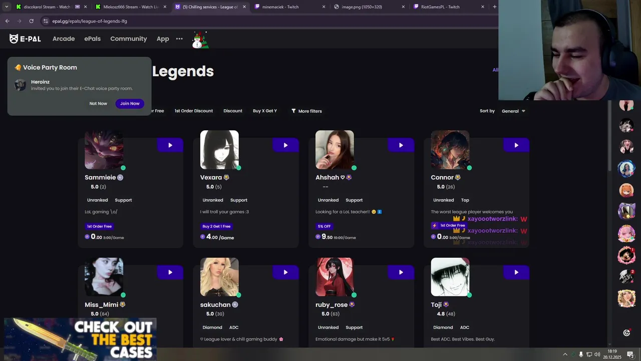Open the tab search dropdown arrow
The image size is (641, 361).
7,7
